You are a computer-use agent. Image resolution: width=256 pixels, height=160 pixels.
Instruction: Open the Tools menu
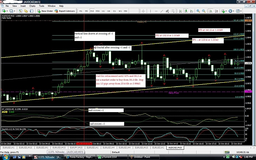coord(41,6)
